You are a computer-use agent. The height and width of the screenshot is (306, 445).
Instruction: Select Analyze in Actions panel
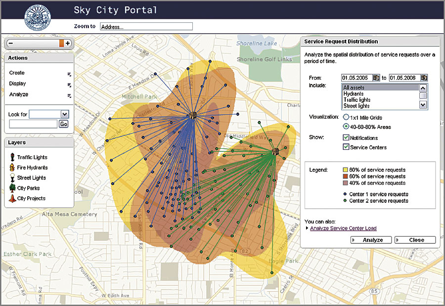tap(18, 94)
